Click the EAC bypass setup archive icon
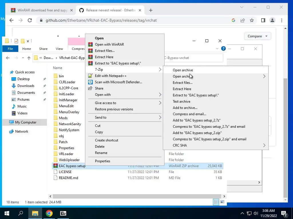The width and height of the screenshot is (293, 219). (56, 166)
